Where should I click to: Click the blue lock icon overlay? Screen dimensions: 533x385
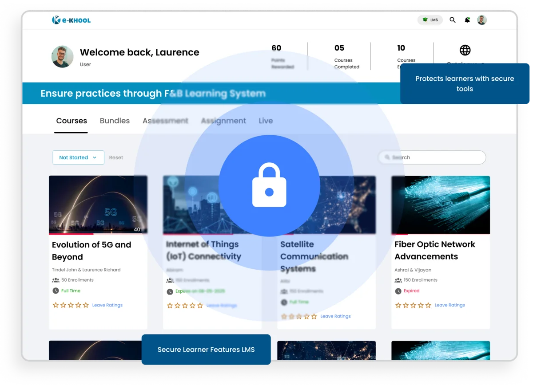269,186
